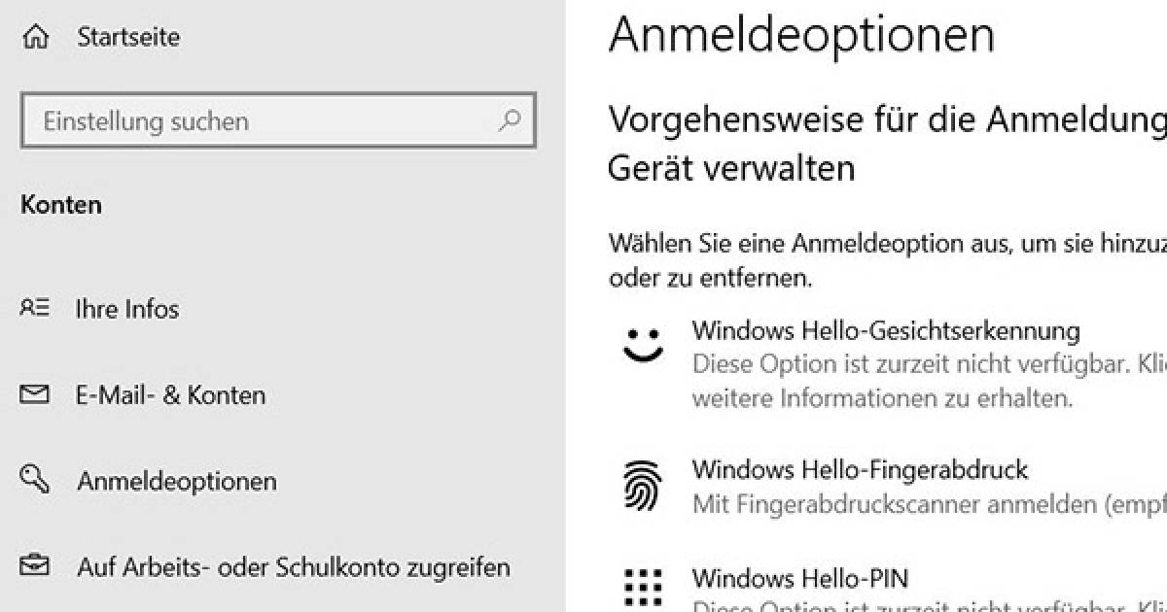The width and height of the screenshot is (1167, 612).
Task: Click the magnifier icon in the search box
Action: click(x=510, y=120)
